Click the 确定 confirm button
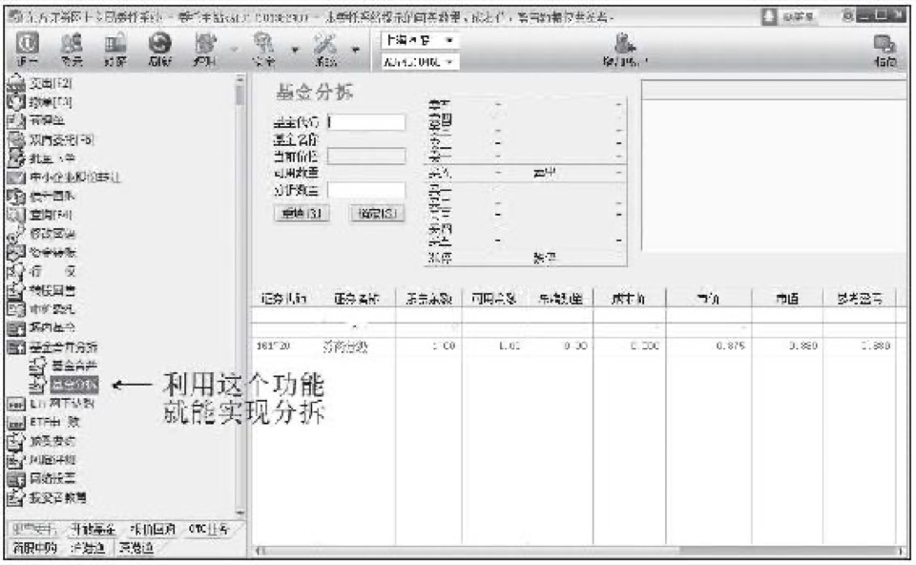The image size is (916, 565). [x=378, y=213]
